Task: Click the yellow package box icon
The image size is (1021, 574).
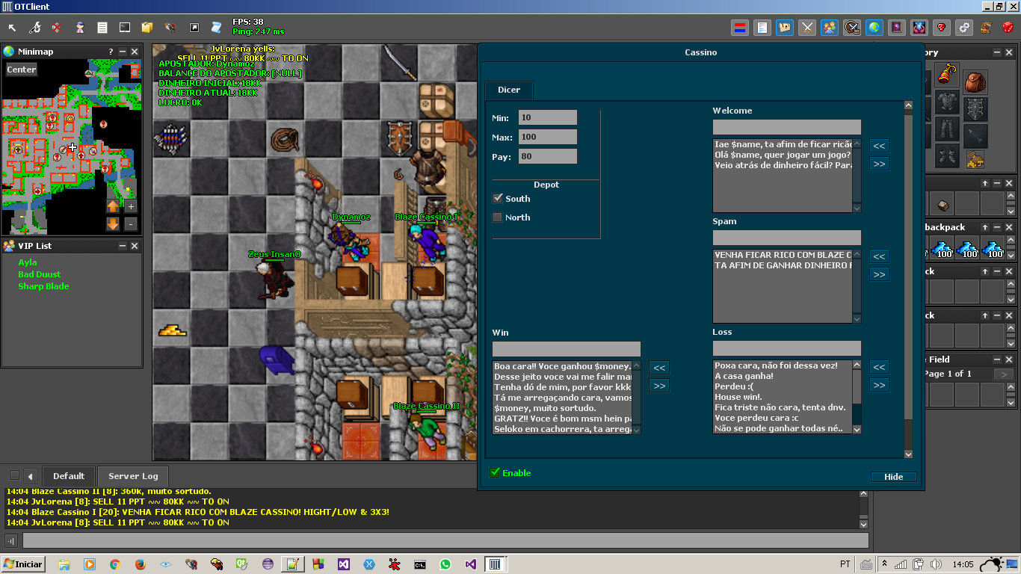Action: click(147, 28)
